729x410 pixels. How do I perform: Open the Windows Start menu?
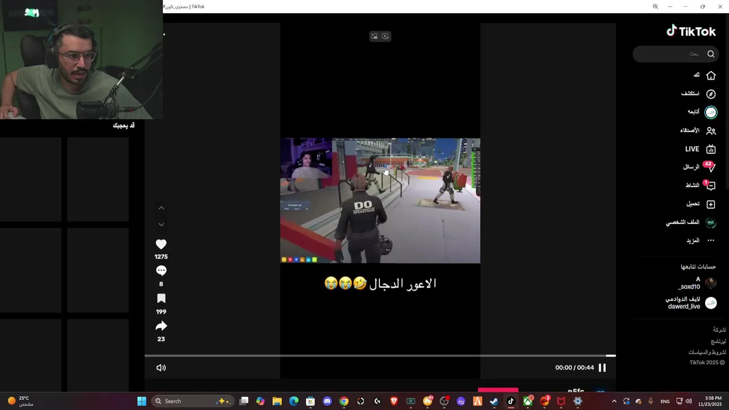tap(141, 401)
